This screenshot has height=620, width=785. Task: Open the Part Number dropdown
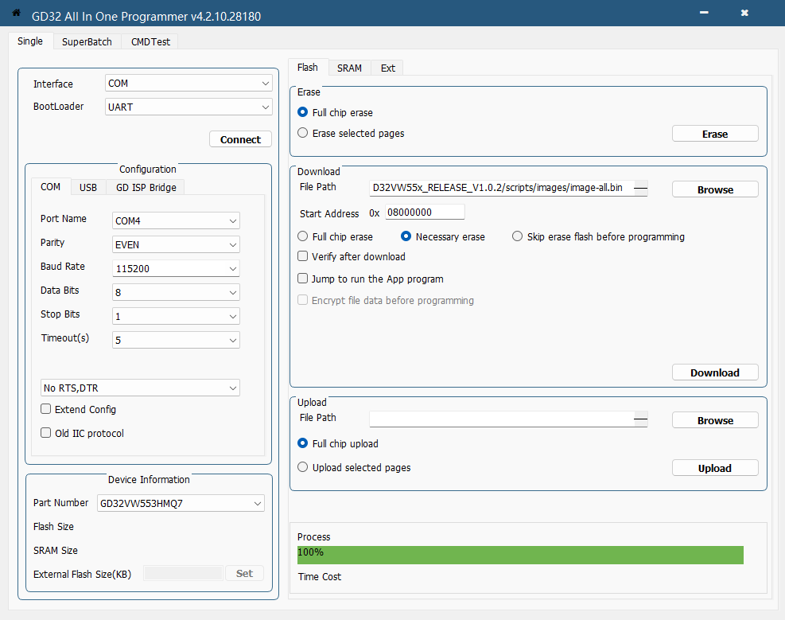tap(181, 503)
